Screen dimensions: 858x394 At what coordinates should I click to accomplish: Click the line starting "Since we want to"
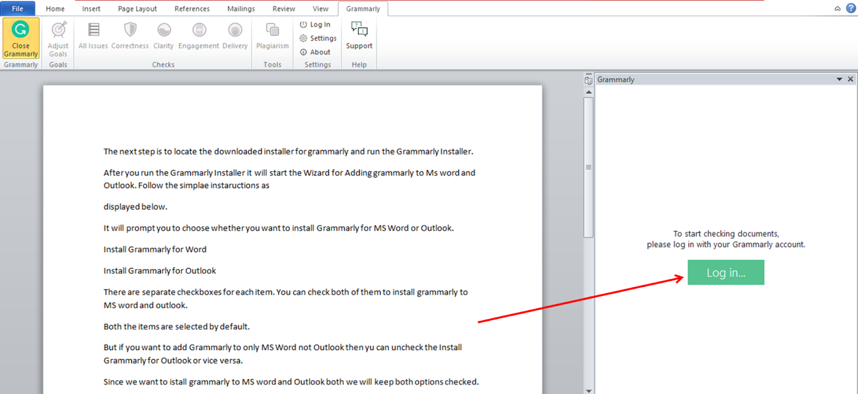(x=291, y=382)
